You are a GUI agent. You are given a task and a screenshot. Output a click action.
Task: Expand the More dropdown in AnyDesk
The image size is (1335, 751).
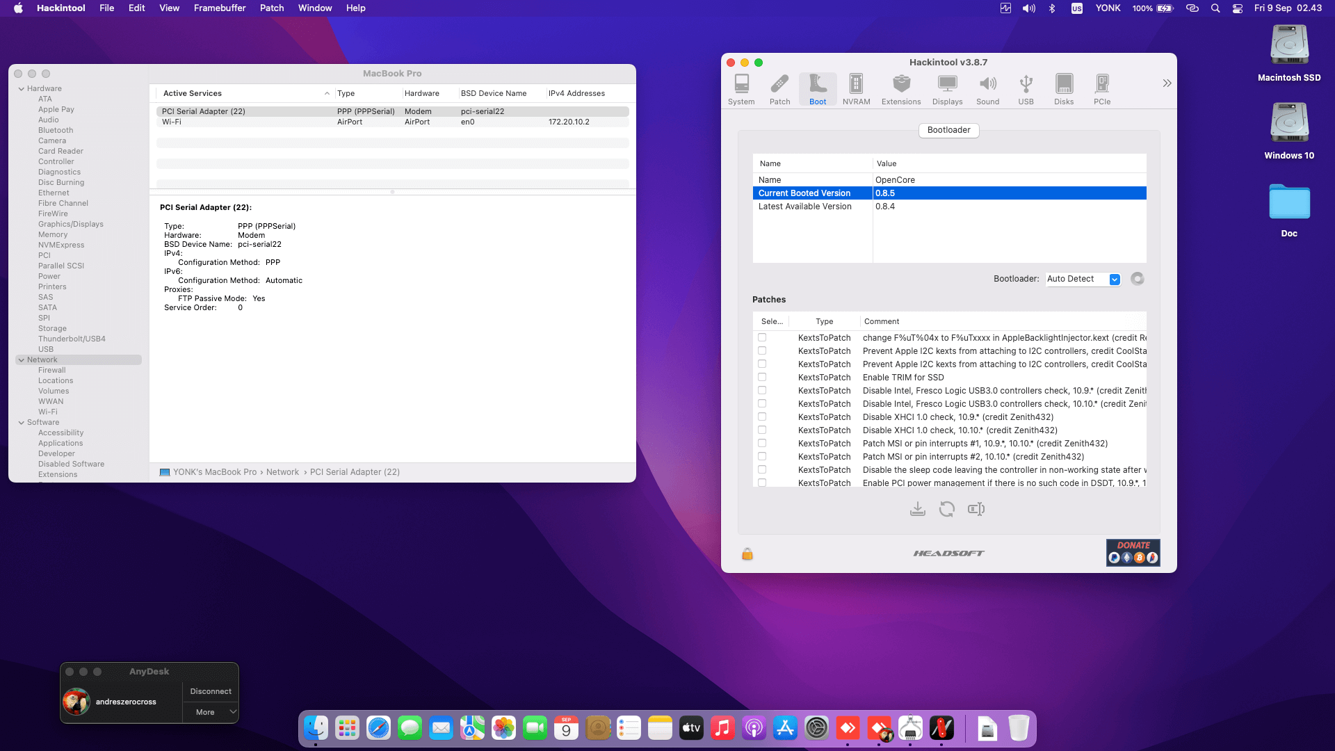pos(211,712)
